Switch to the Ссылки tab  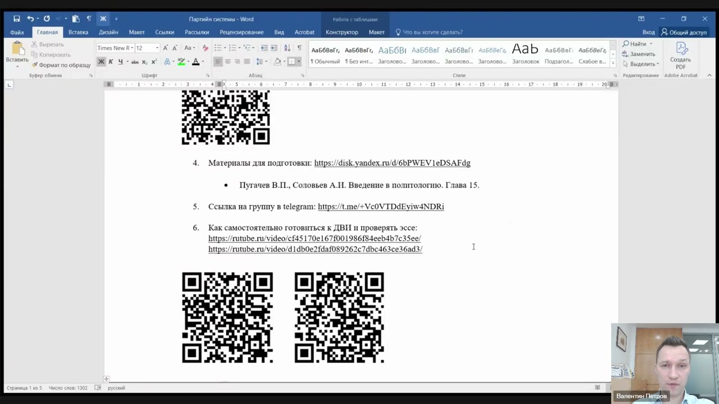tap(165, 32)
